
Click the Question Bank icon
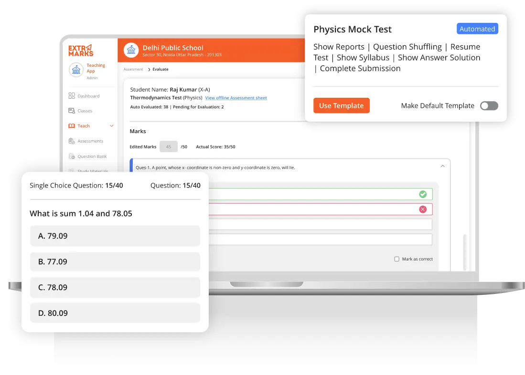[72, 156]
